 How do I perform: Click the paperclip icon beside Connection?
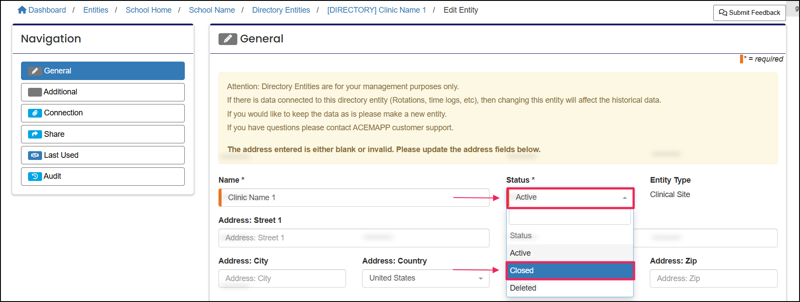pos(35,113)
